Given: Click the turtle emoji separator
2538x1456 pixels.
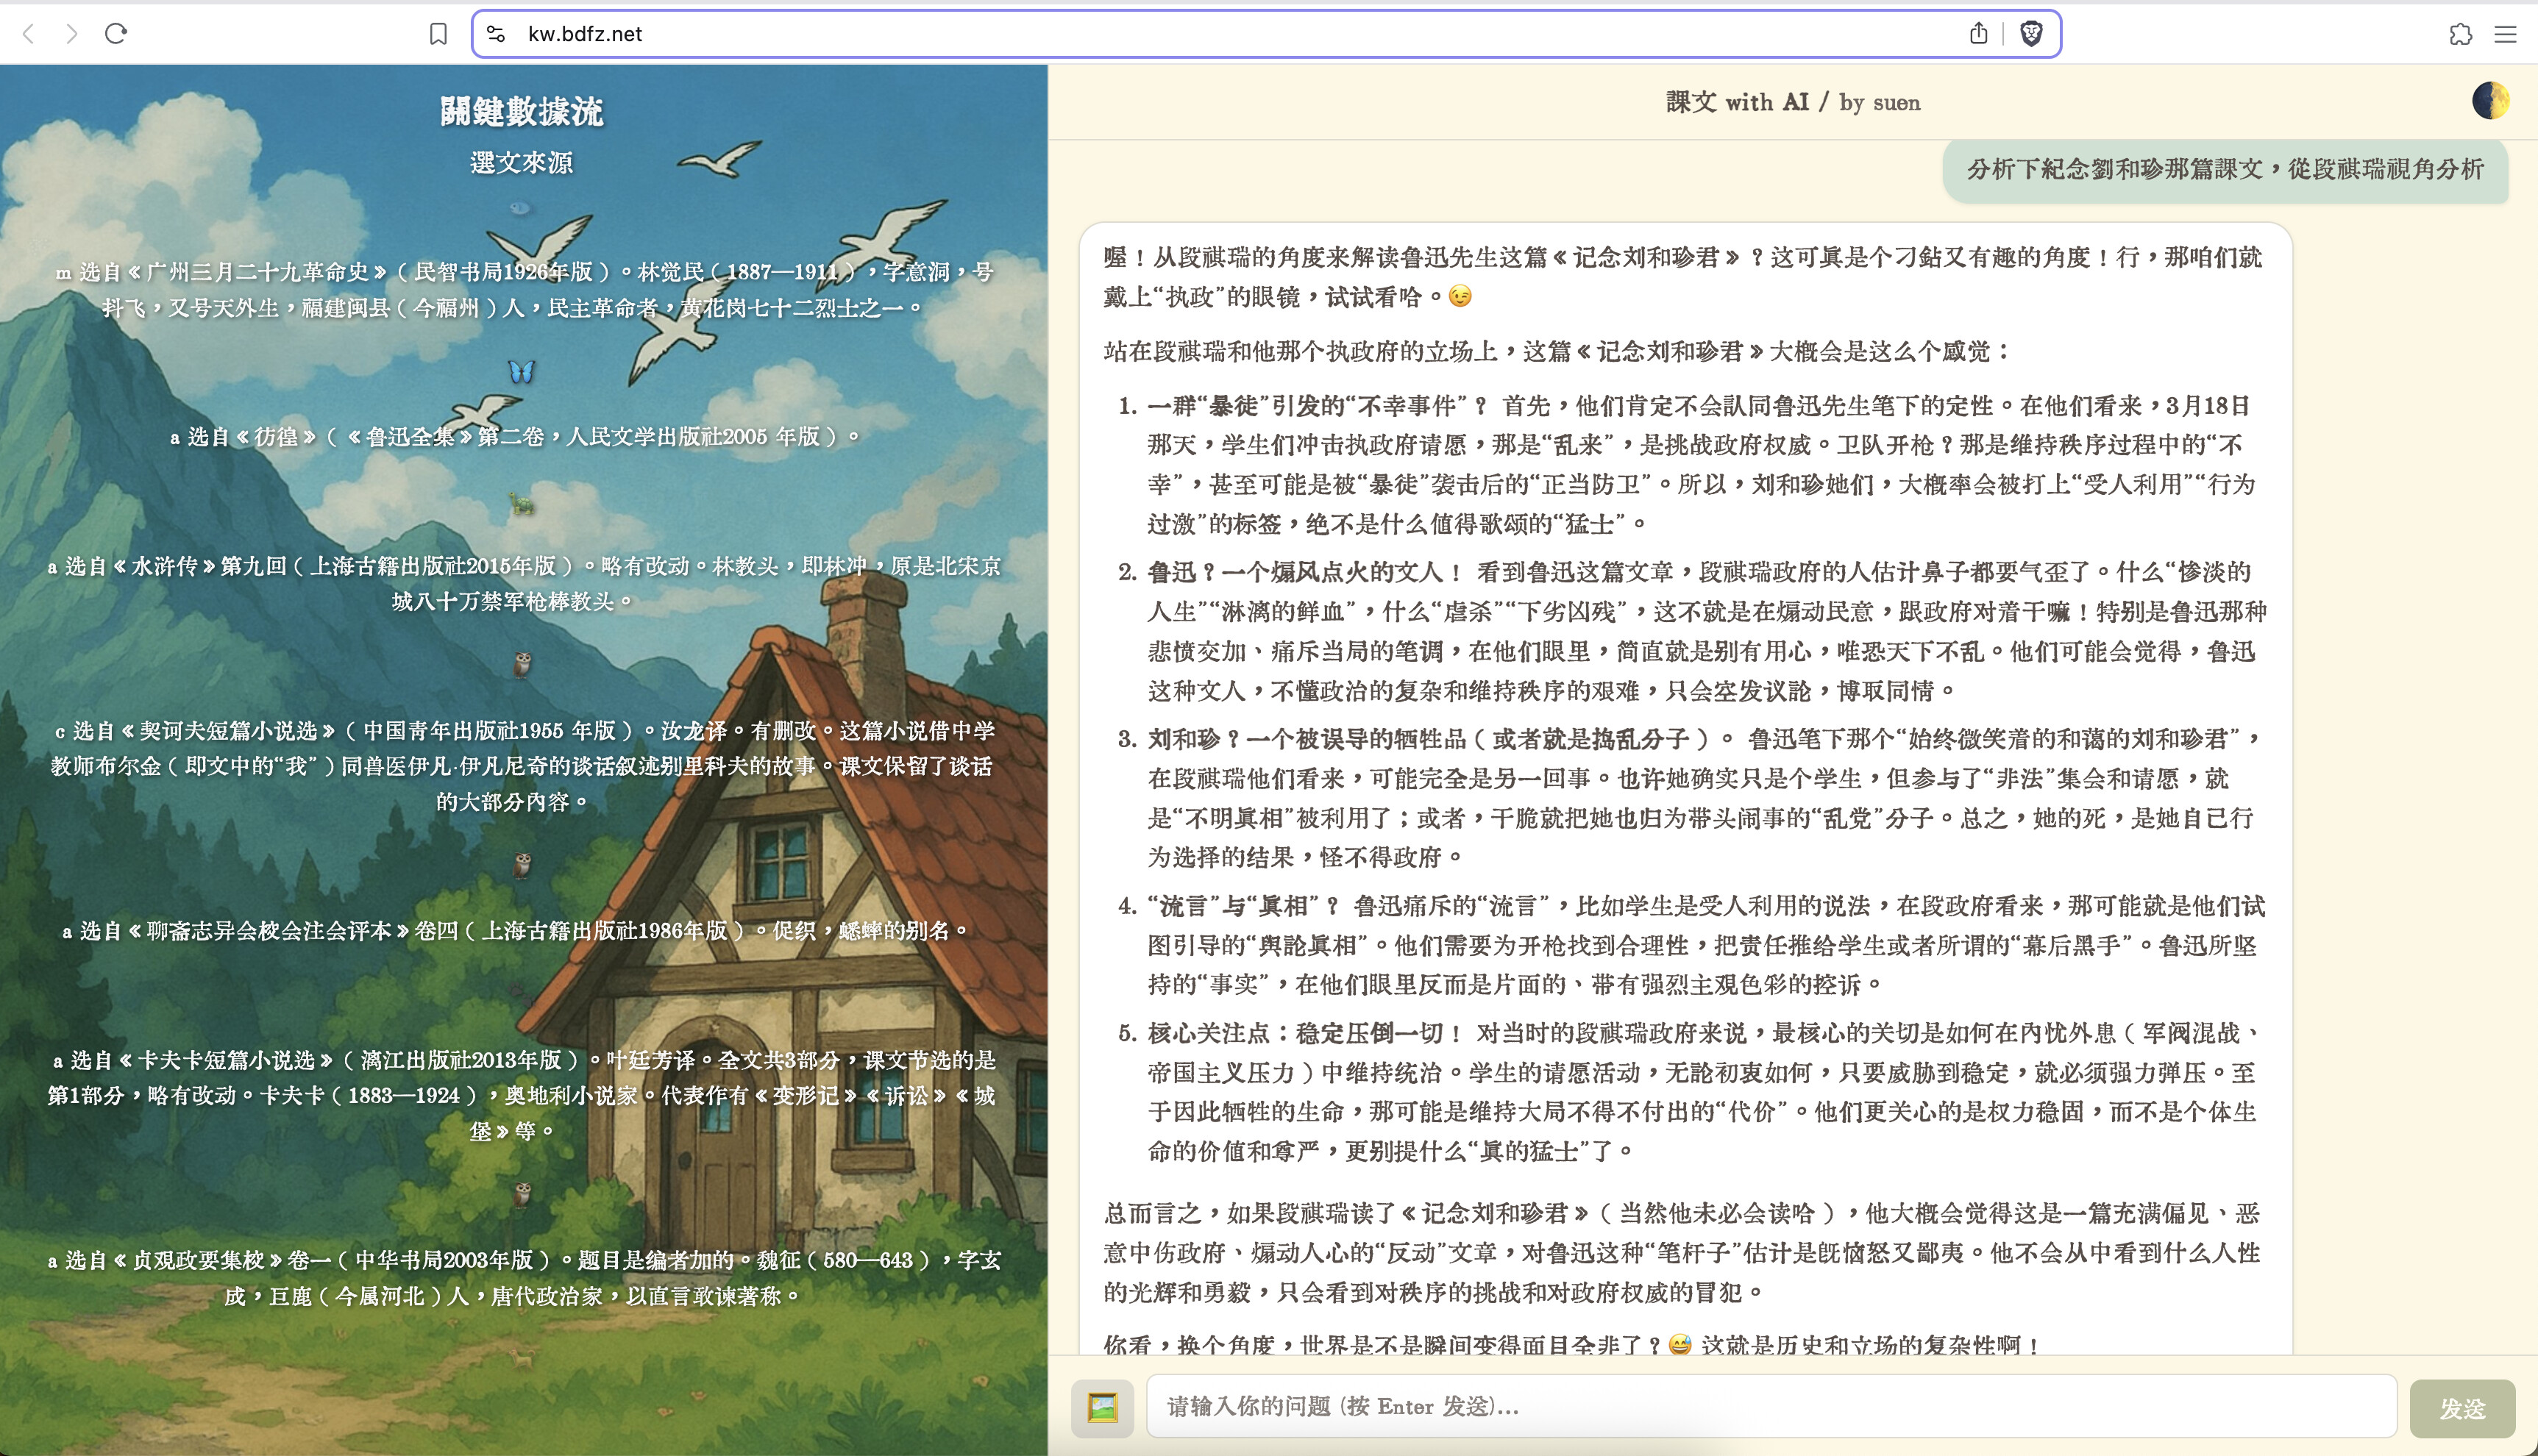Looking at the screenshot, I should click(x=521, y=502).
